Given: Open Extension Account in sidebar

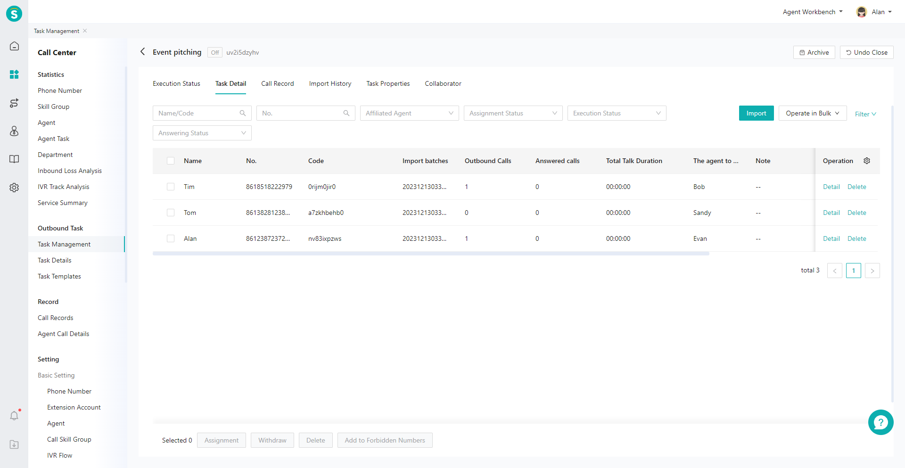Looking at the screenshot, I should click(x=74, y=407).
